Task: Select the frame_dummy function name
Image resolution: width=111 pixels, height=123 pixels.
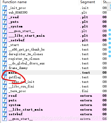Action: (18, 68)
